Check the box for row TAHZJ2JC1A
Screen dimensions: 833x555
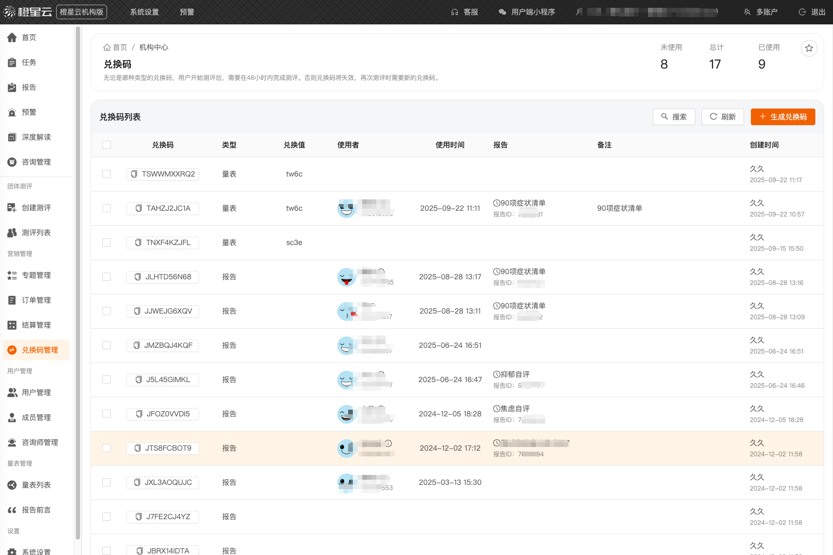click(x=107, y=208)
